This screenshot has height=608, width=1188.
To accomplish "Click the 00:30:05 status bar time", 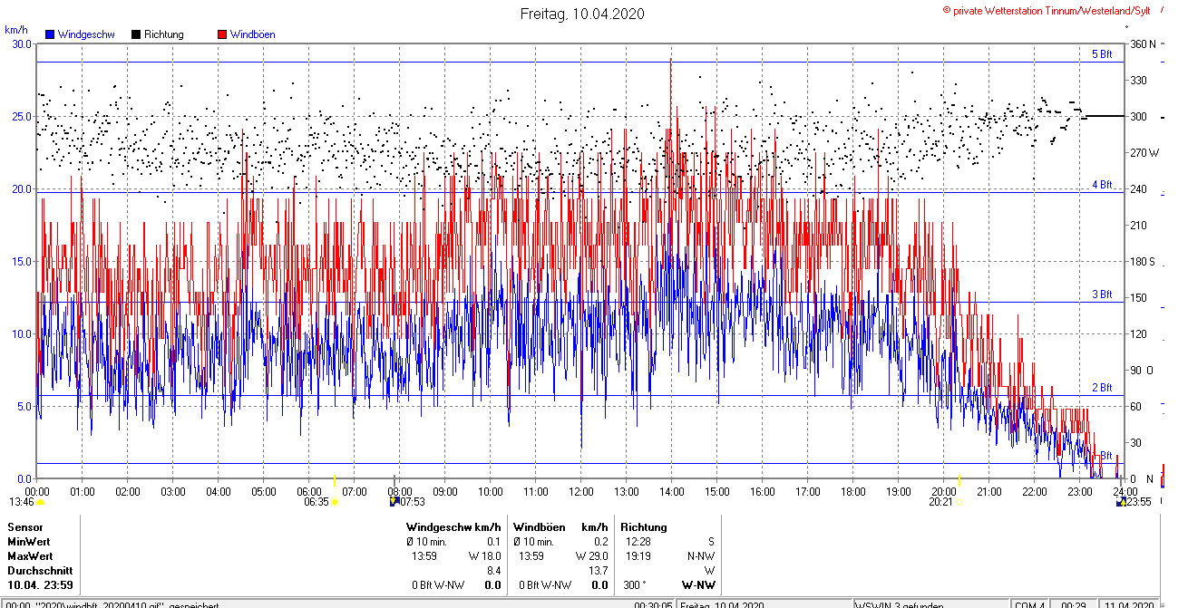I will (653, 605).
